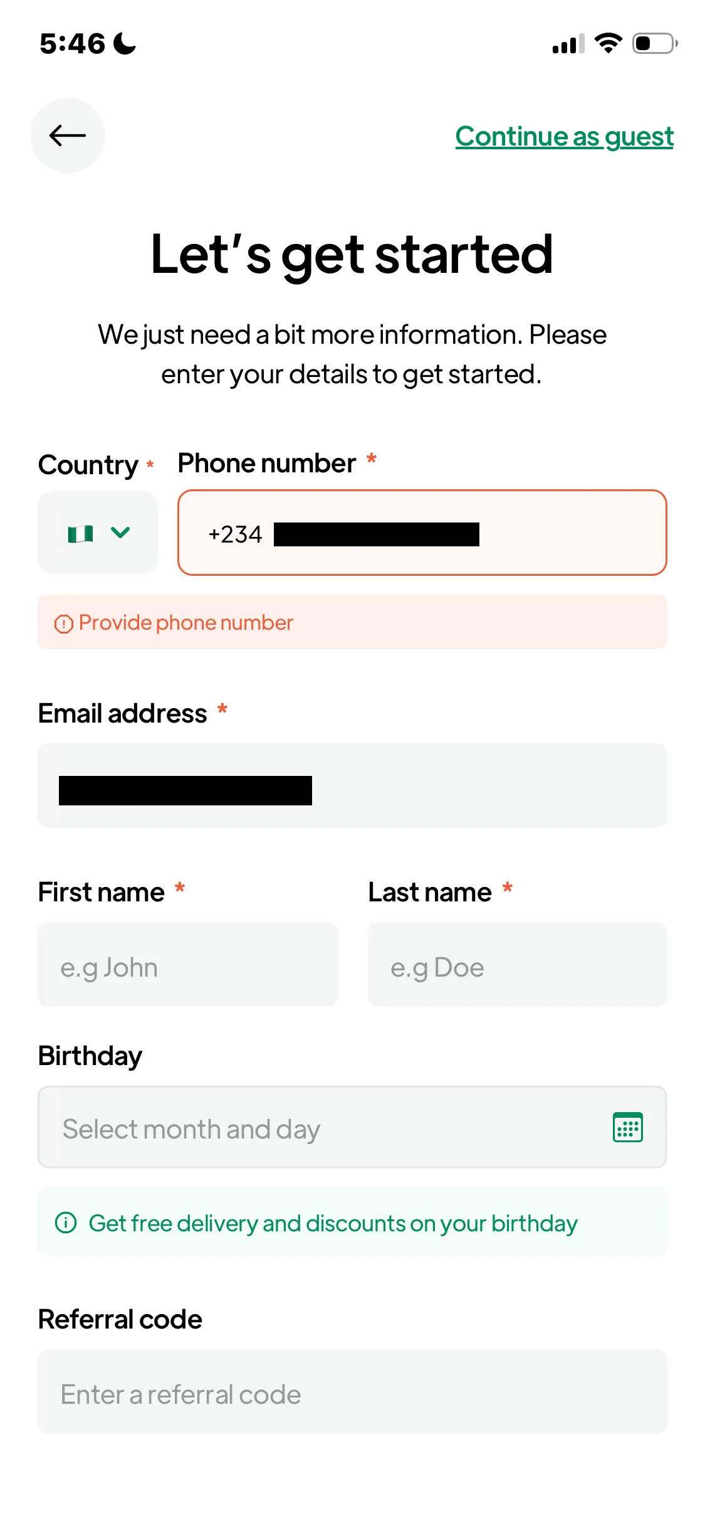The height and width of the screenshot is (1528, 705).
Task: Tap the Provide phone number error banner
Action: click(x=352, y=622)
